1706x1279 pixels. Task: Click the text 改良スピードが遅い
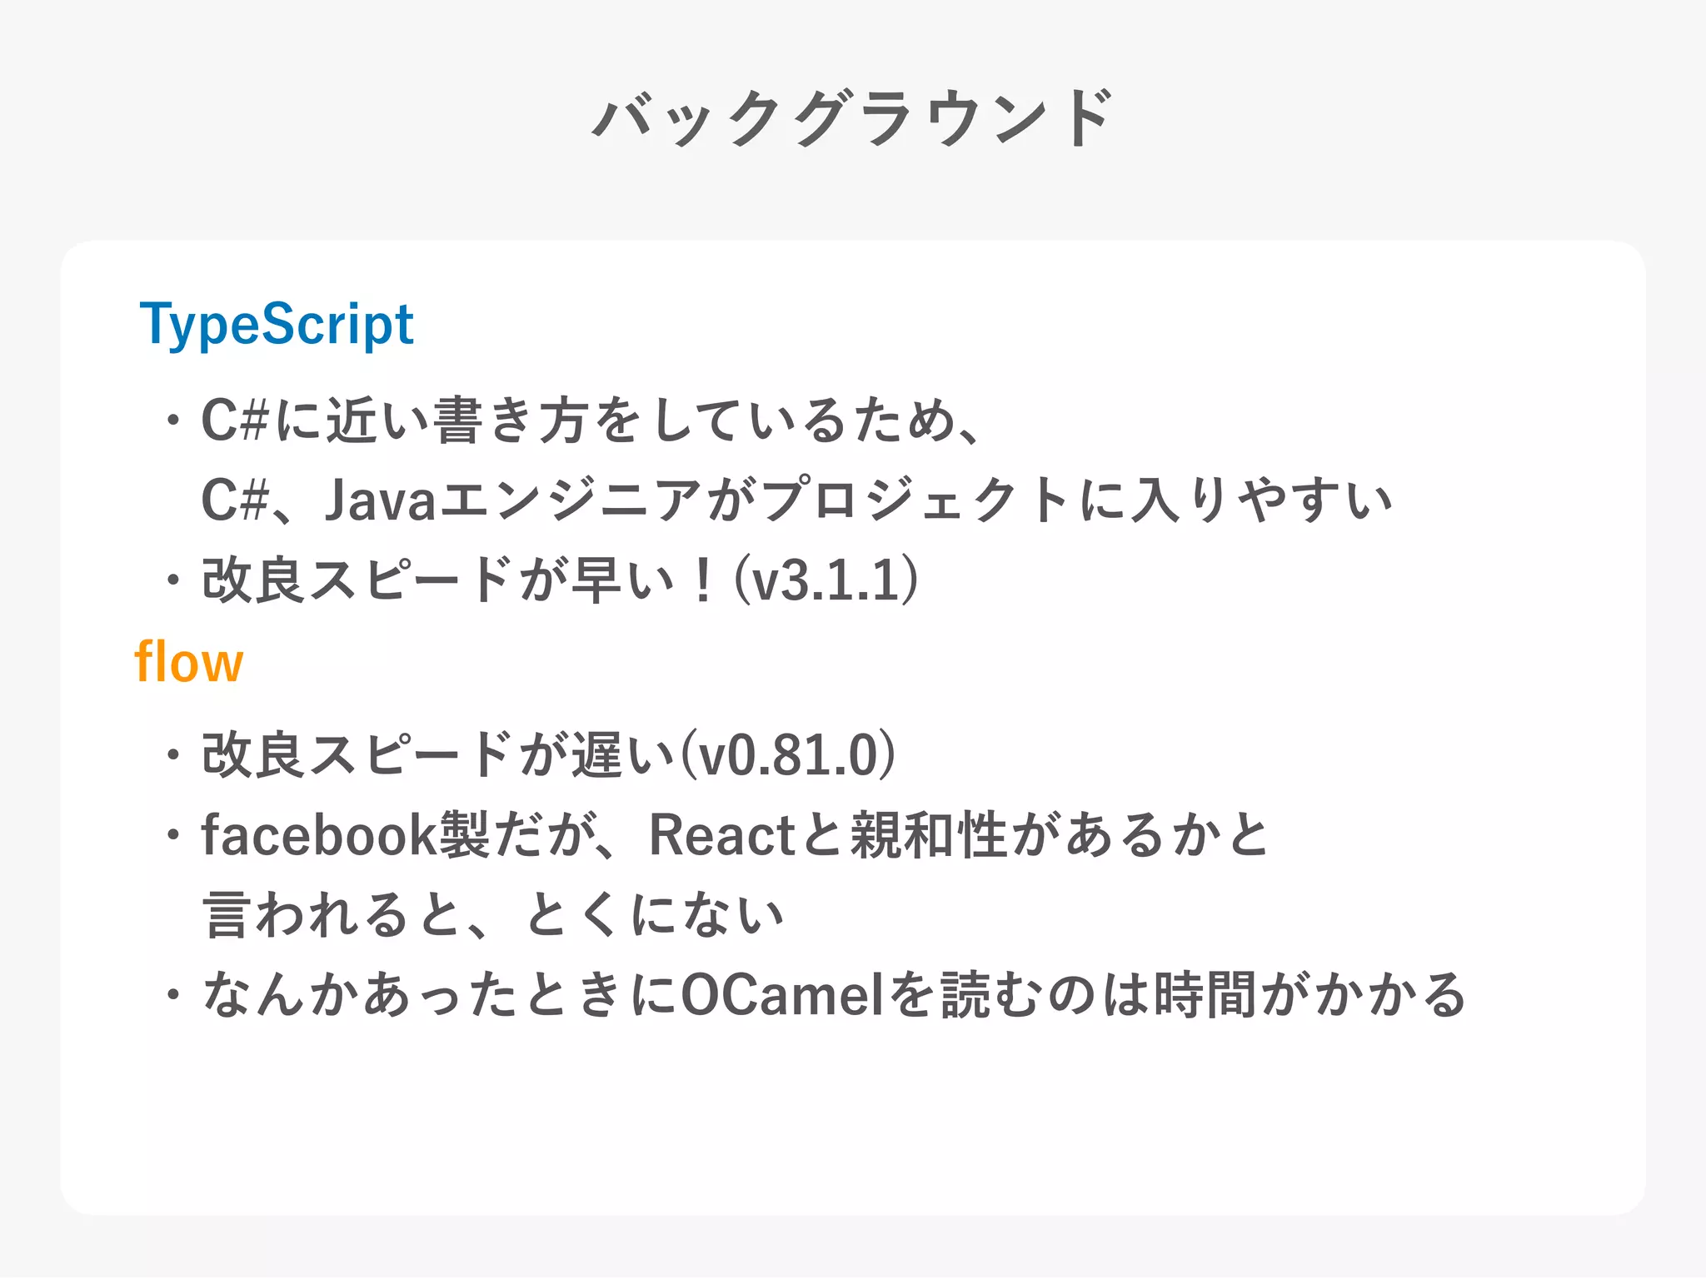(437, 755)
